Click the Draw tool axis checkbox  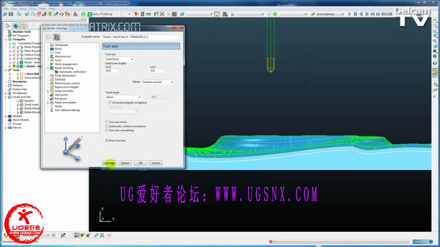coord(107,141)
